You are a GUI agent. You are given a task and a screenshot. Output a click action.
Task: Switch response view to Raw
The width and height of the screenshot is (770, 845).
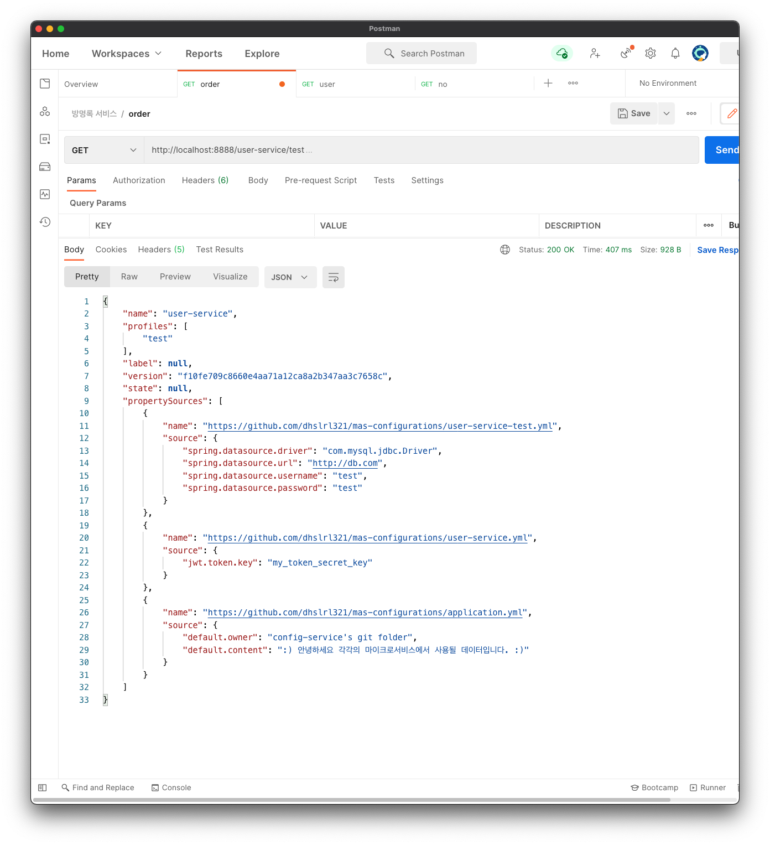tap(129, 277)
